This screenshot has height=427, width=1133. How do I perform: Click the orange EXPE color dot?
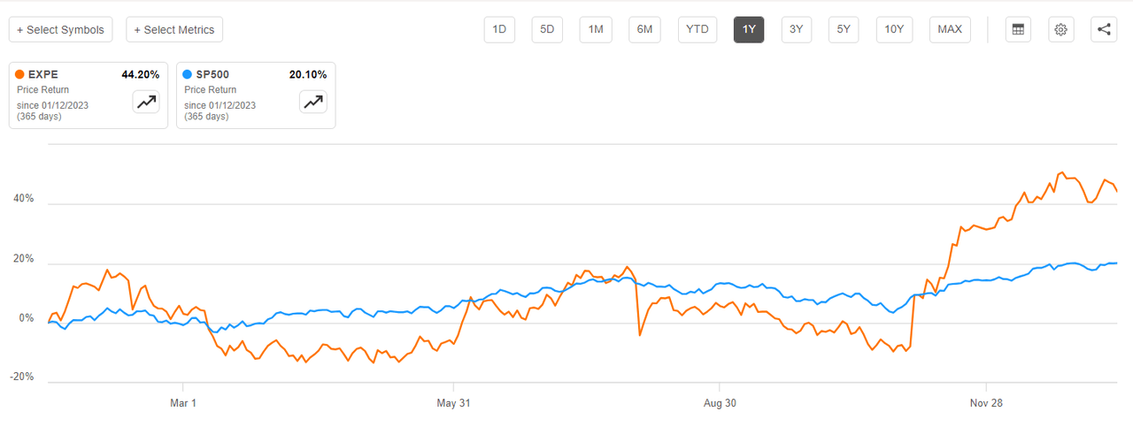tap(20, 75)
